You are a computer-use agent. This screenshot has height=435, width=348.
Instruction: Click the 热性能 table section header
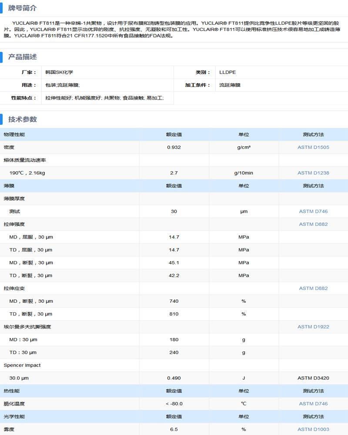12,391
